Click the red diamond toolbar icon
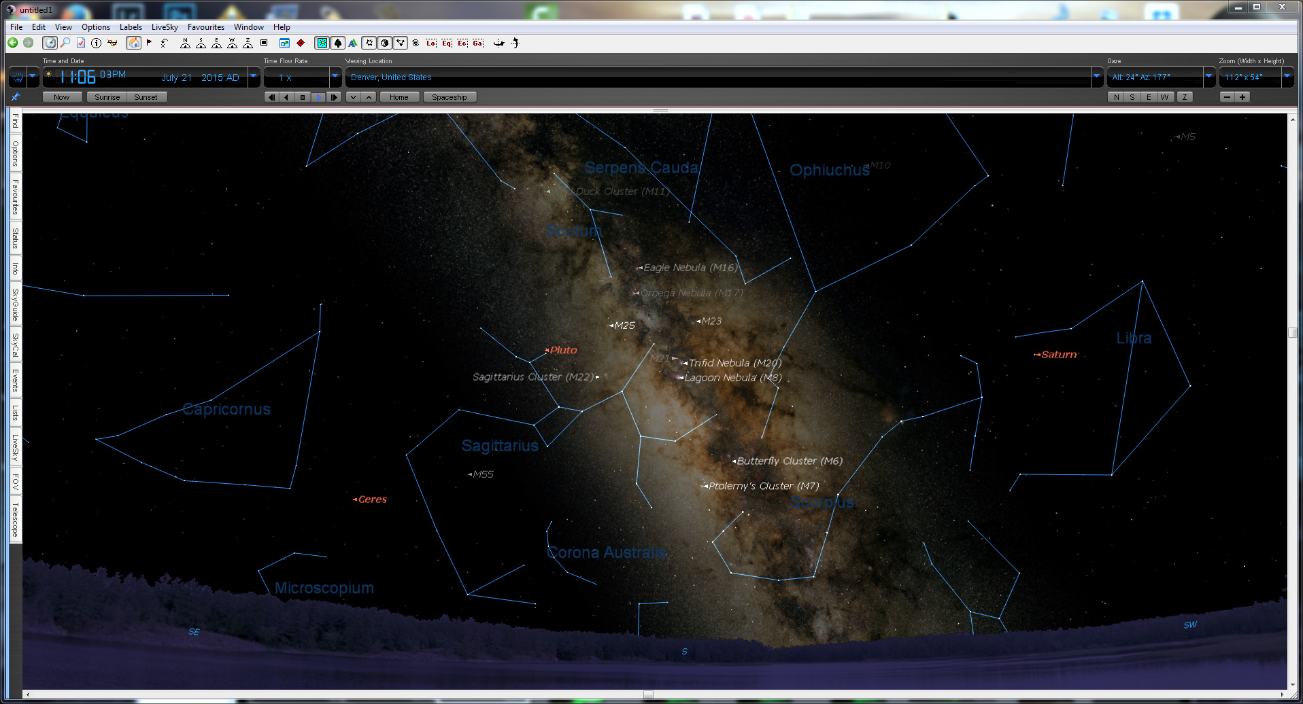This screenshot has width=1303, height=704. coord(301,43)
